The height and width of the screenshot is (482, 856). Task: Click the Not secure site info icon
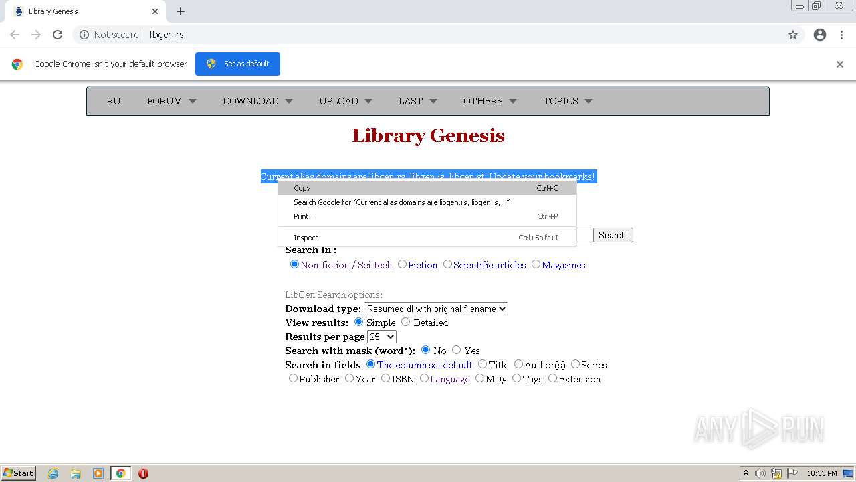(x=84, y=35)
